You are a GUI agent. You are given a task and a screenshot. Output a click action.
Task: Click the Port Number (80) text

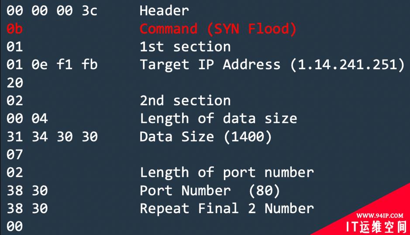(x=210, y=191)
